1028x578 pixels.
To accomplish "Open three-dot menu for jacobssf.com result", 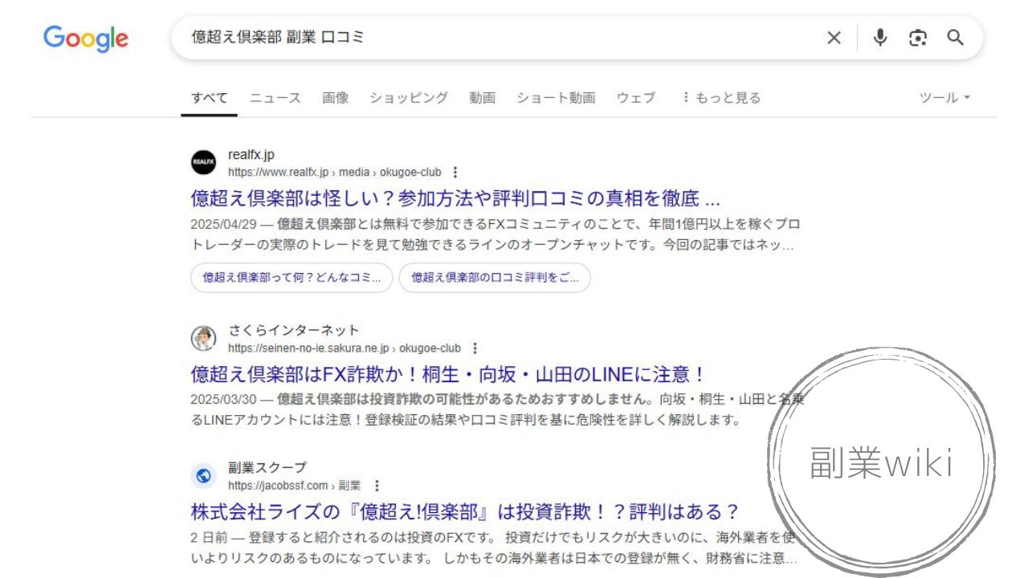I will point(377,485).
